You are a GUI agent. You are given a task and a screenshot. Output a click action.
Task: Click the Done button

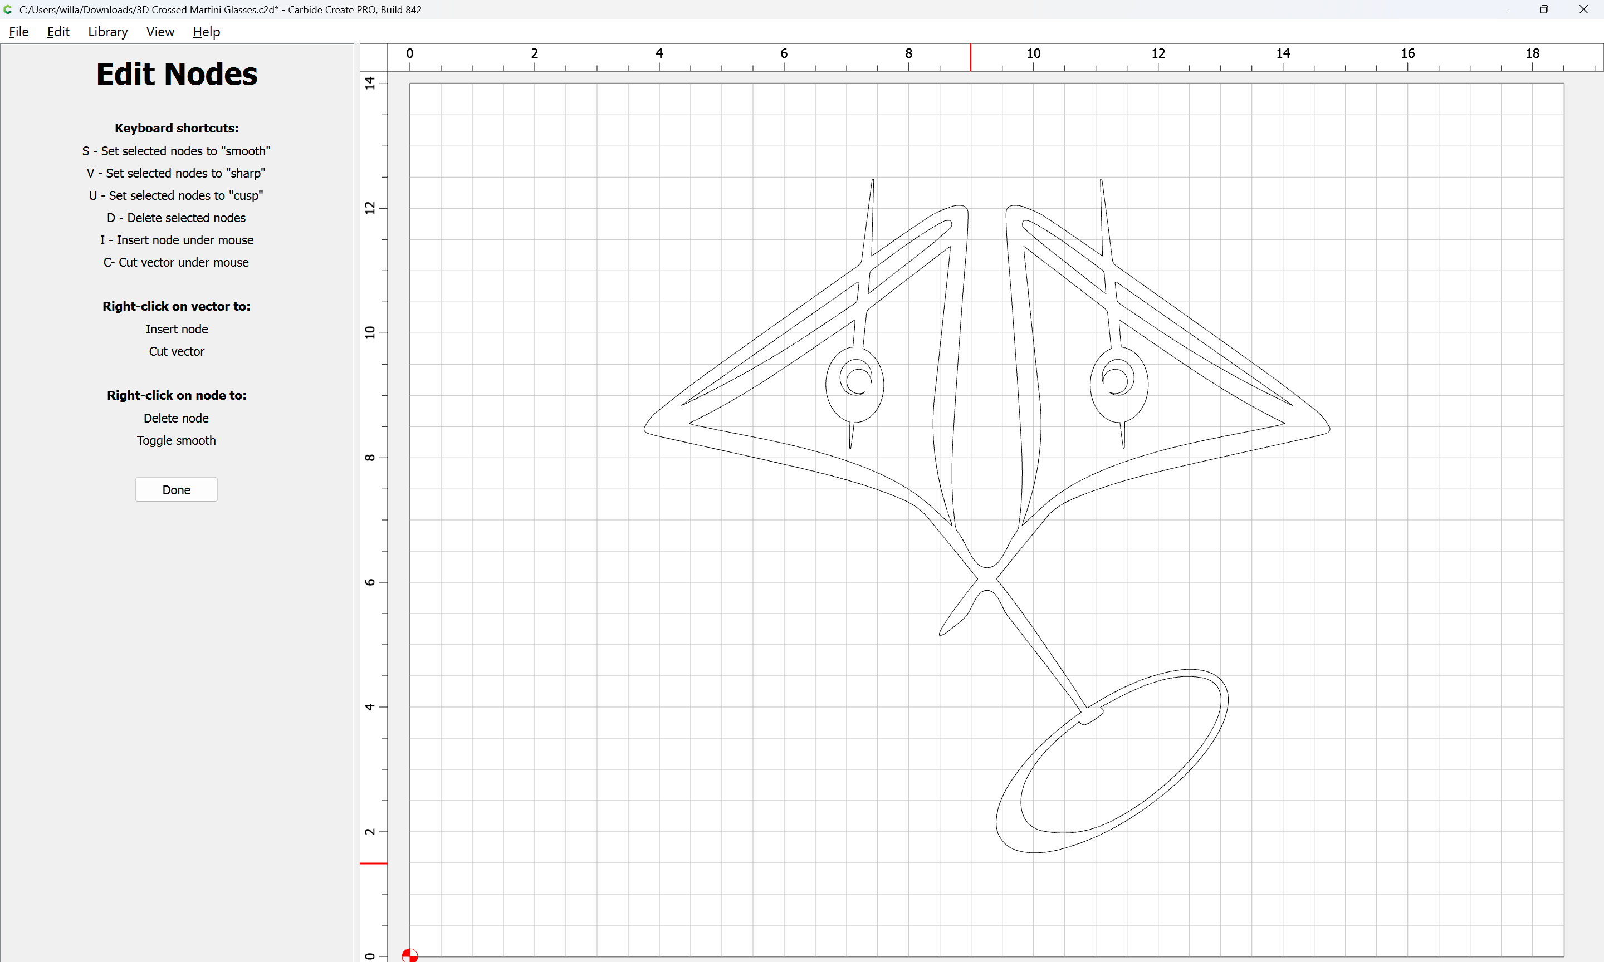(x=177, y=490)
